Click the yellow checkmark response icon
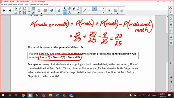 tap(45, 11)
